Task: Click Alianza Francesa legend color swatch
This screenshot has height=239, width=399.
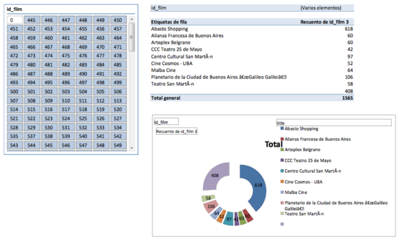Action: tap(282, 139)
